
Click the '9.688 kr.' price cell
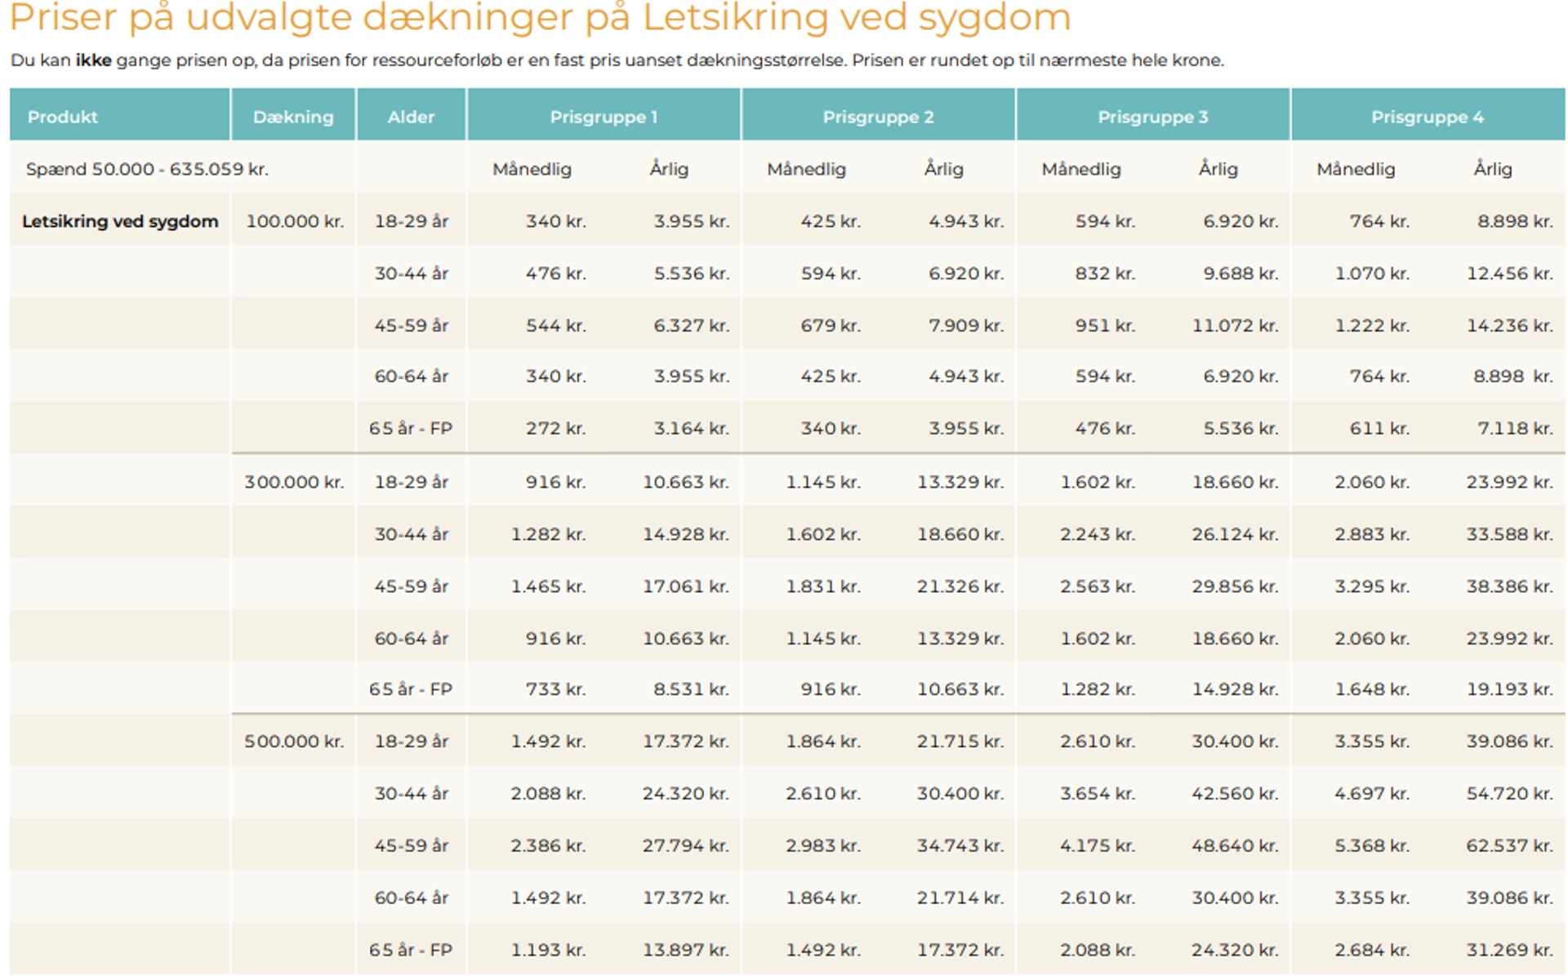point(1241,274)
